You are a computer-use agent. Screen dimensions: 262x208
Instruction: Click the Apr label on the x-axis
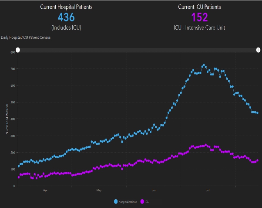[x=45, y=190]
